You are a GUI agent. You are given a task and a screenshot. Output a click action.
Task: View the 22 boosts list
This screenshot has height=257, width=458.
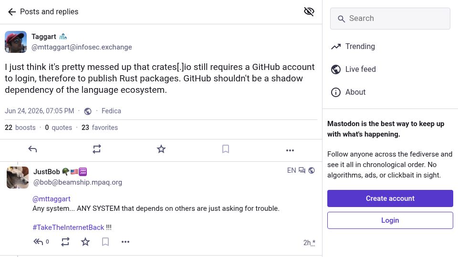[20, 128]
